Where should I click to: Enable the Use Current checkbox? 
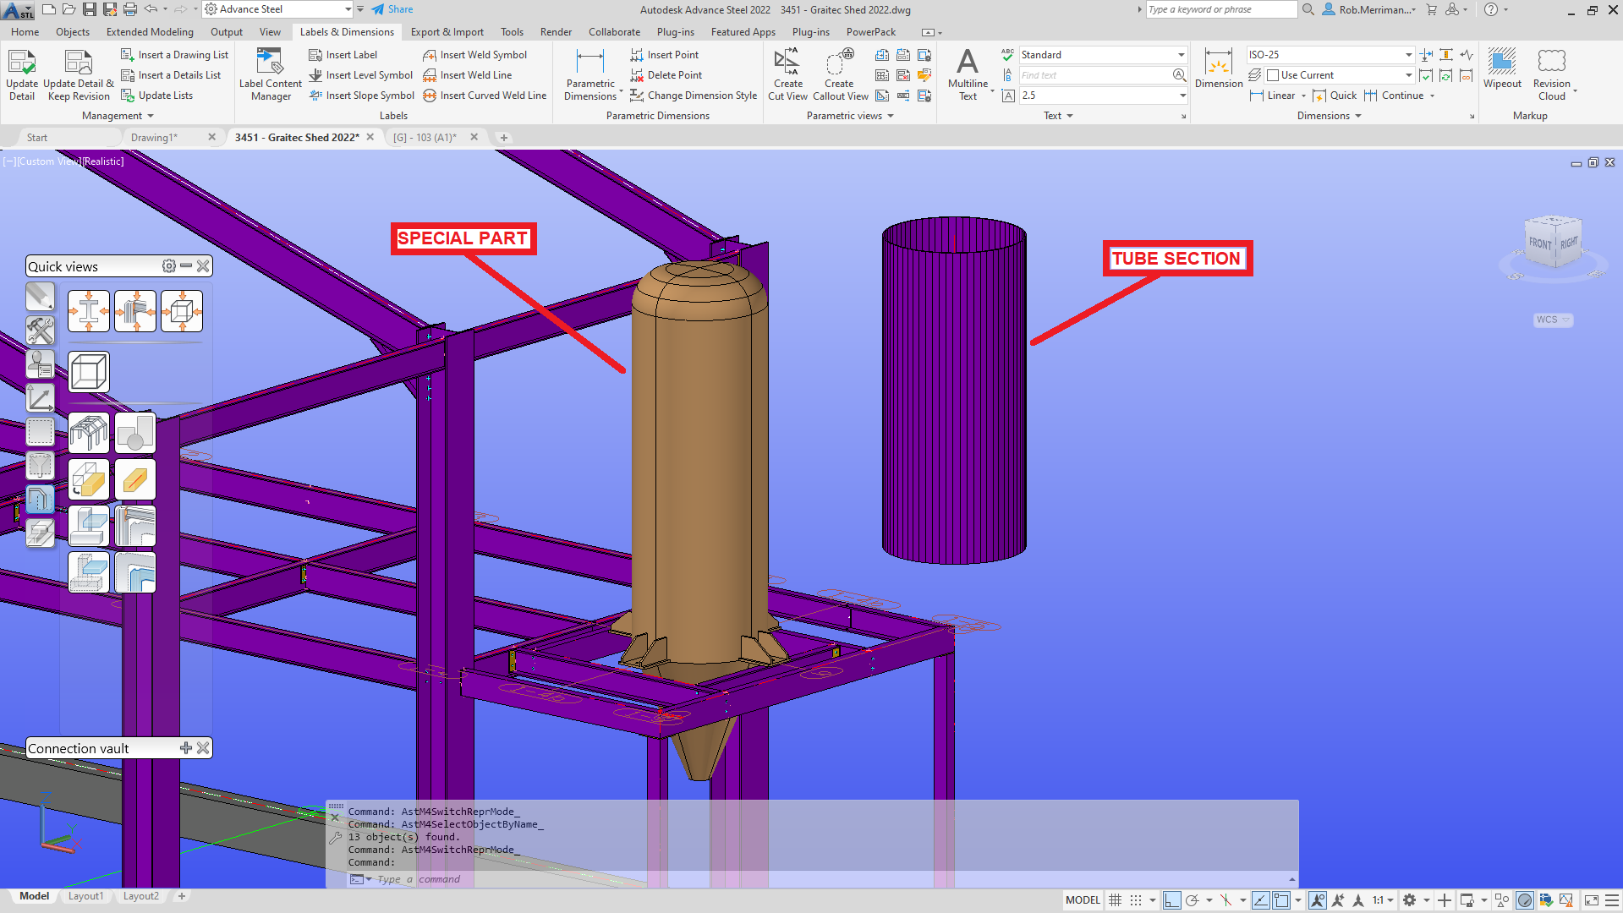(x=1273, y=75)
